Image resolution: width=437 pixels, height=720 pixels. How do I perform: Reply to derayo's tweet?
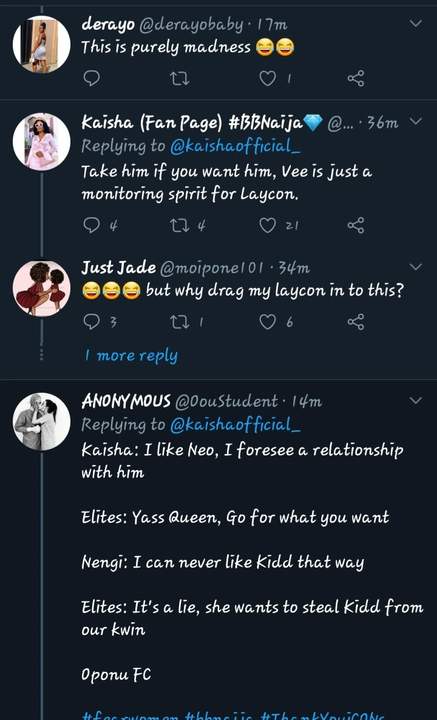[90, 78]
